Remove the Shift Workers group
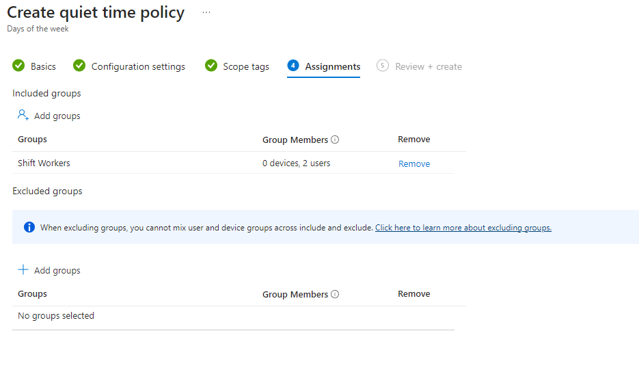Screen dimensions: 639x370 (x=414, y=164)
